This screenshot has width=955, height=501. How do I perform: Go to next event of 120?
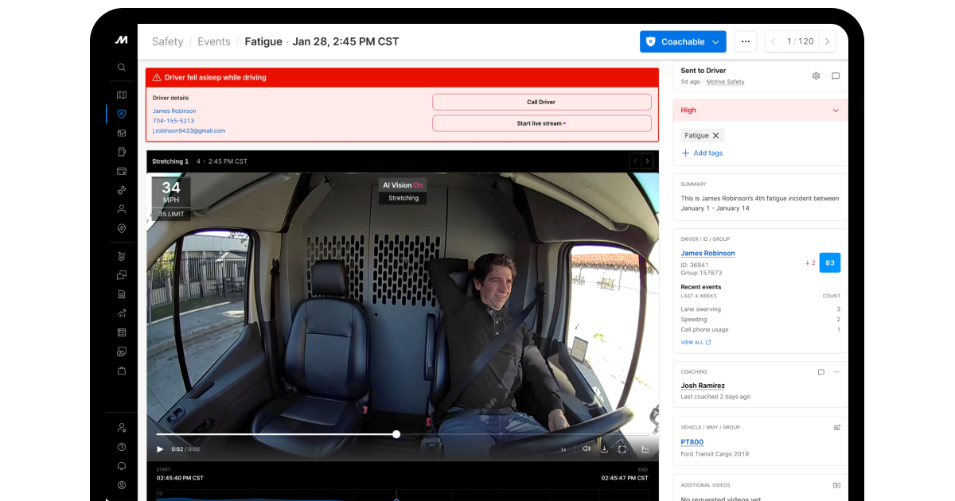(x=828, y=41)
